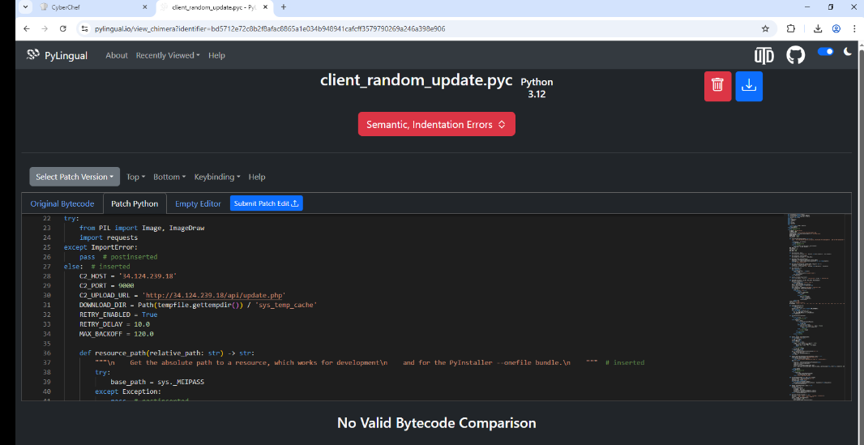The image size is (864, 445).
Task: Switch to Original Bytecode tab
Action: [x=62, y=203]
